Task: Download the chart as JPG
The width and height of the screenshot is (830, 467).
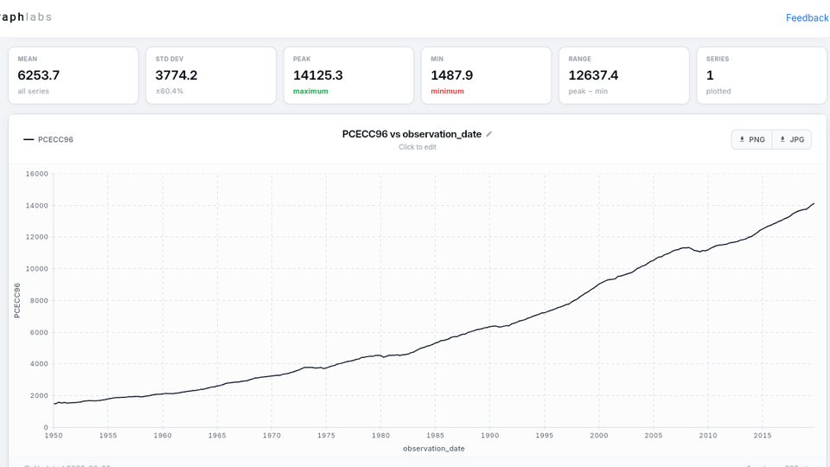Action: tap(791, 139)
